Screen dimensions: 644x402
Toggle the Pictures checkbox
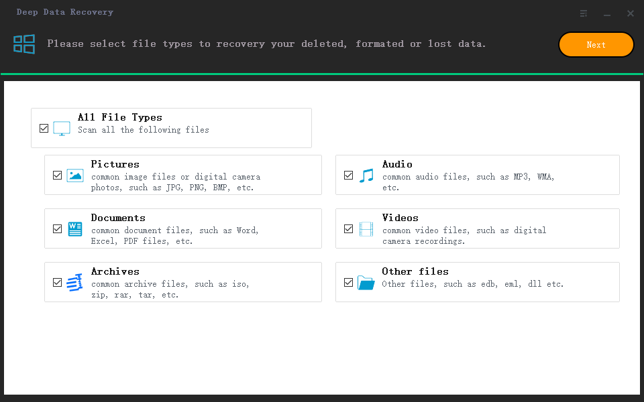point(58,176)
